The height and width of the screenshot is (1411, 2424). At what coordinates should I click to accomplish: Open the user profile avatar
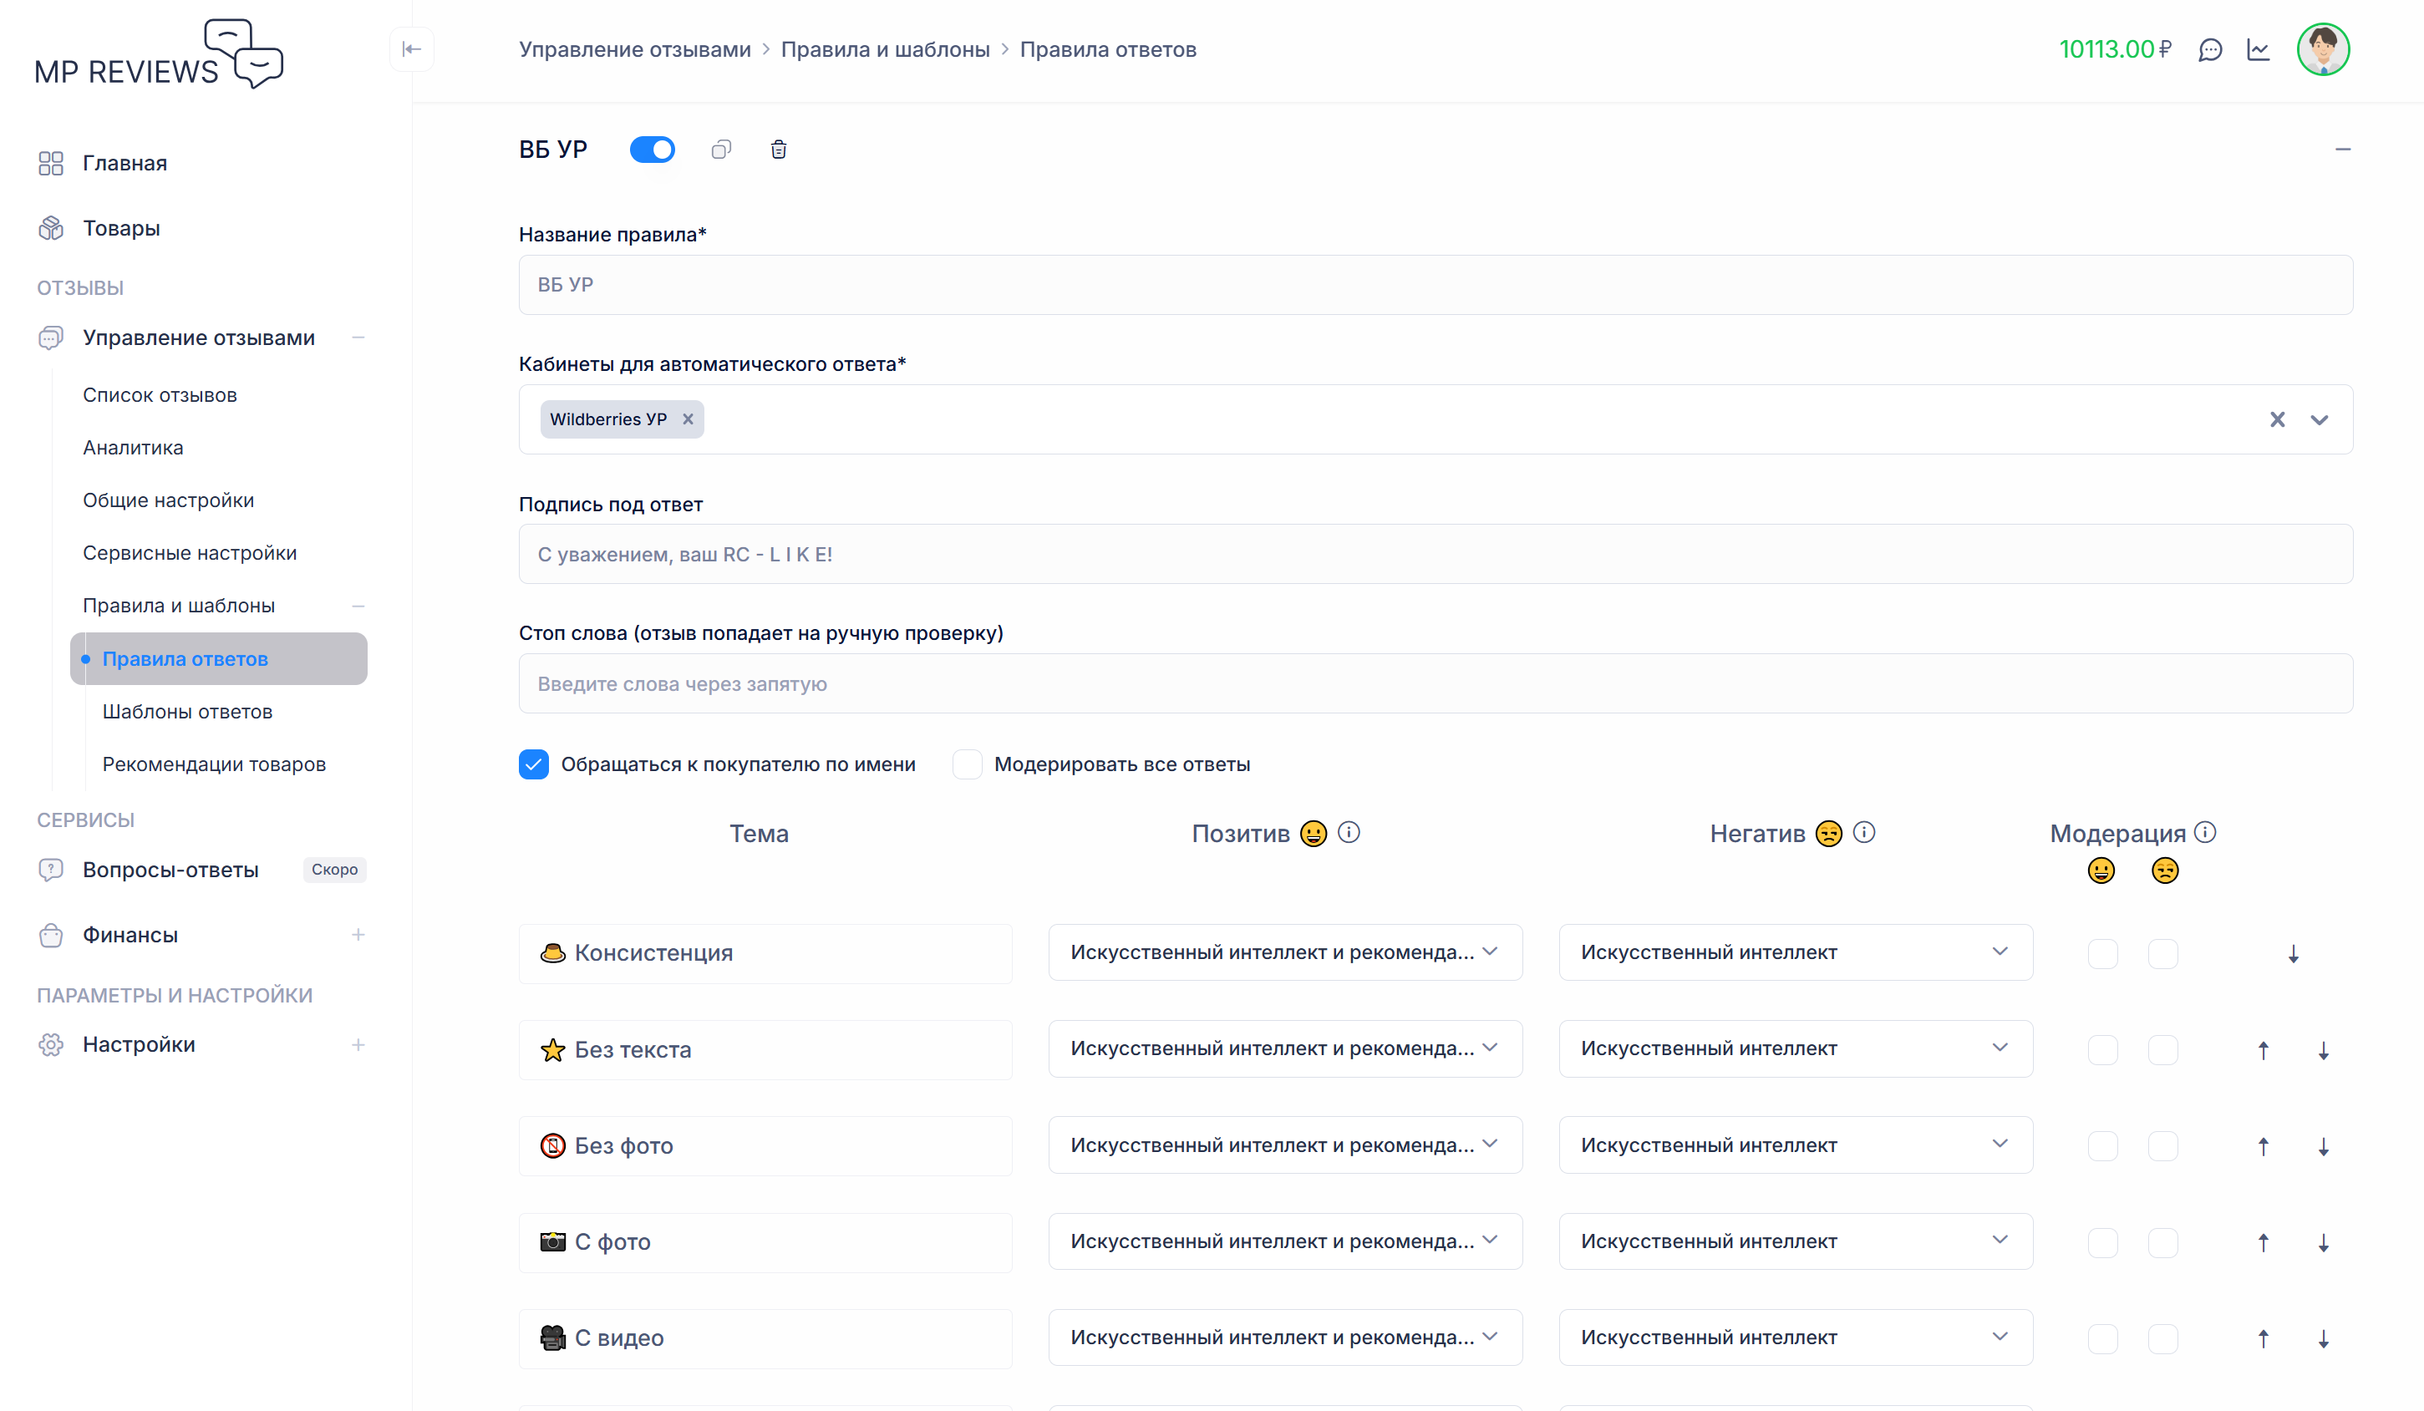tap(2323, 49)
